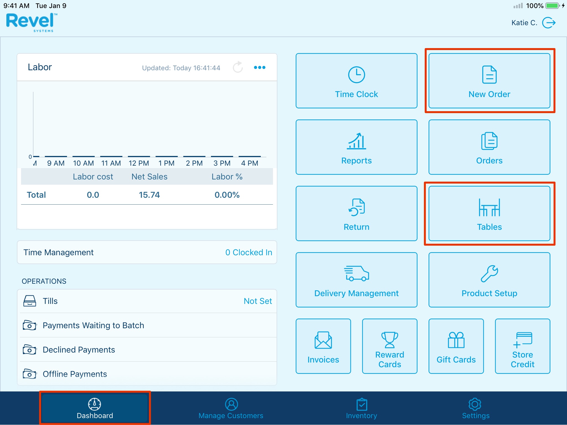Open the Orders tile
Screen dimensions: 567x425
click(x=489, y=147)
